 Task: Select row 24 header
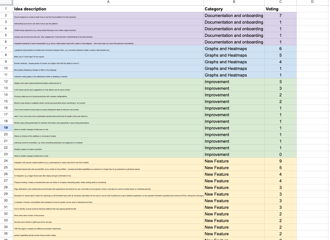6,161
